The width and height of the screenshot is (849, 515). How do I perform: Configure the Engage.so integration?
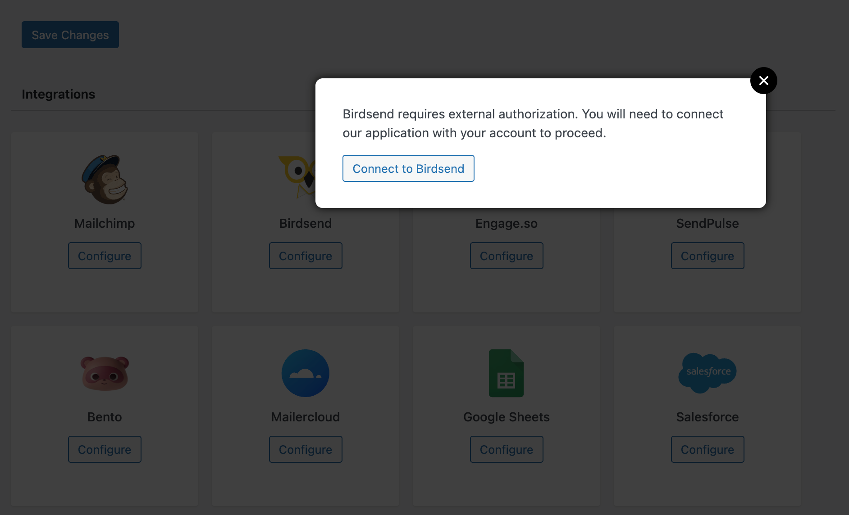tap(507, 256)
